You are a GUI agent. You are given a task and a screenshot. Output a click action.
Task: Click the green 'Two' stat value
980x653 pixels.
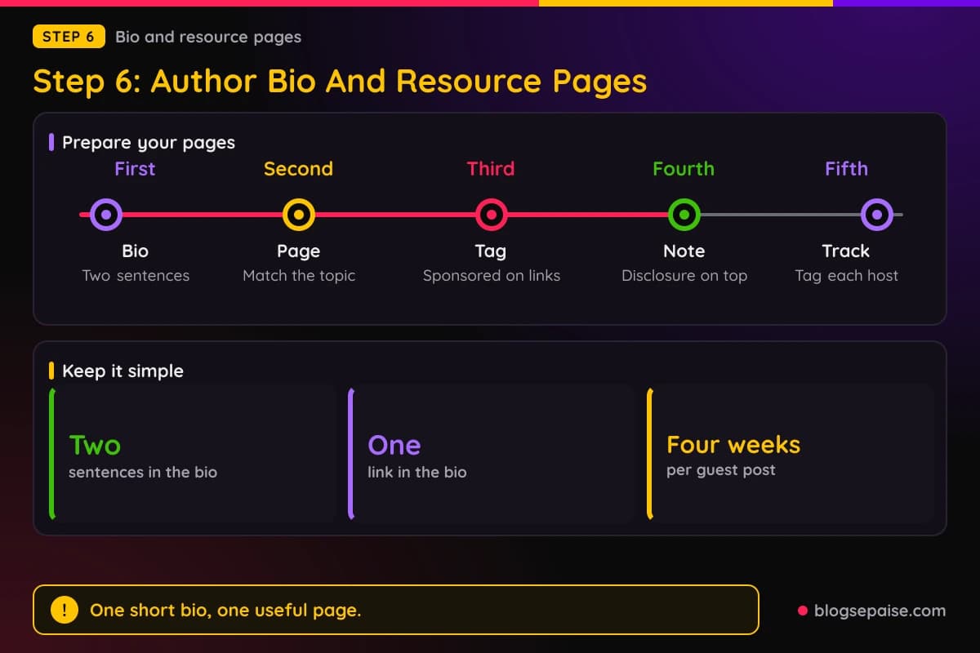95,445
